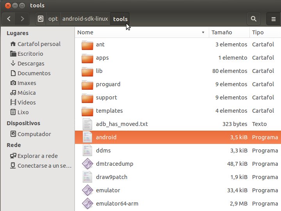Click the dmtracedump executable icon
281x211 pixels.
pyautogui.click(x=87, y=164)
